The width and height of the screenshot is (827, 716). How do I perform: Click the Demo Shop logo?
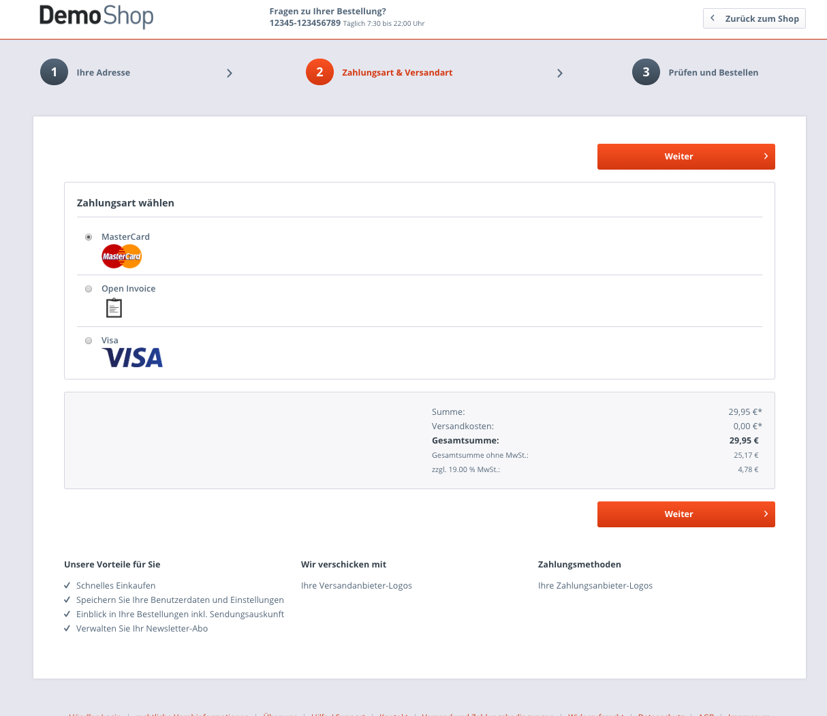pyautogui.click(x=96, y=16)
